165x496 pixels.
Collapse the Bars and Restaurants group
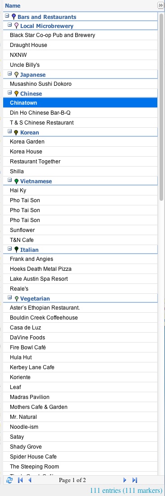click(x=7, y=15)
